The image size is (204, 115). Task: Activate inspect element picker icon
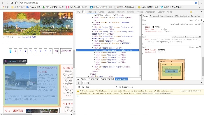tap(79, 12)
